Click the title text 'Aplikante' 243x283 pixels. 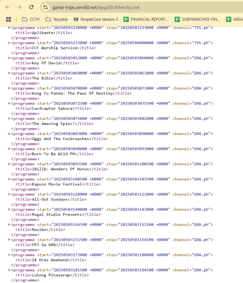click(x=43, y=33)
